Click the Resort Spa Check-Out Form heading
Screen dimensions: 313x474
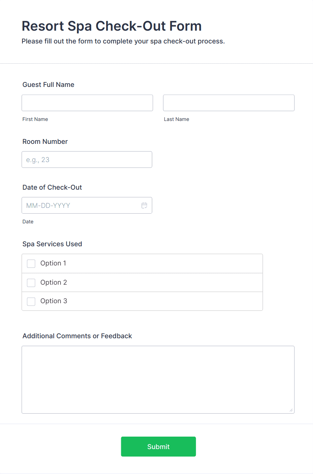click(111, 26)
